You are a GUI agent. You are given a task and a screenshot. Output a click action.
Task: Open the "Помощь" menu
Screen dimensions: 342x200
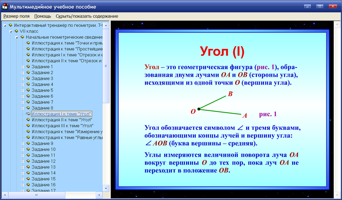click(42, 16)
